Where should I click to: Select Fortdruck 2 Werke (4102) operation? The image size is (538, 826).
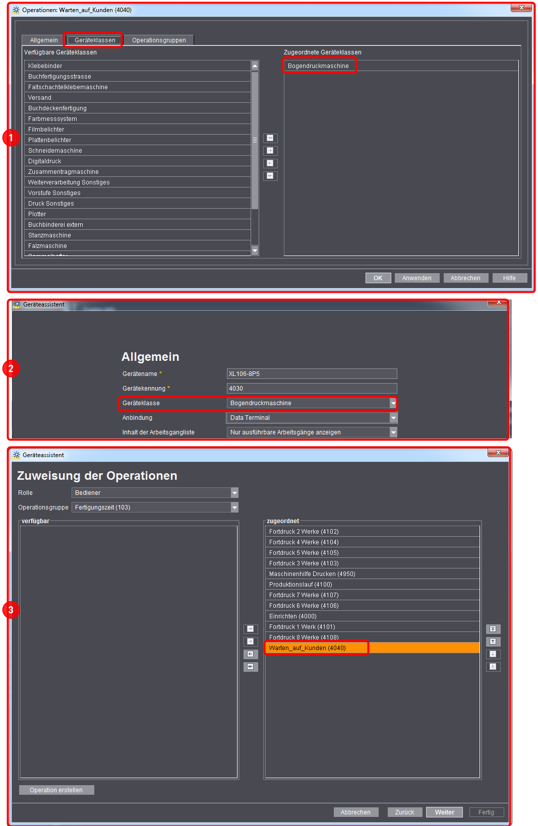(373, 532)
